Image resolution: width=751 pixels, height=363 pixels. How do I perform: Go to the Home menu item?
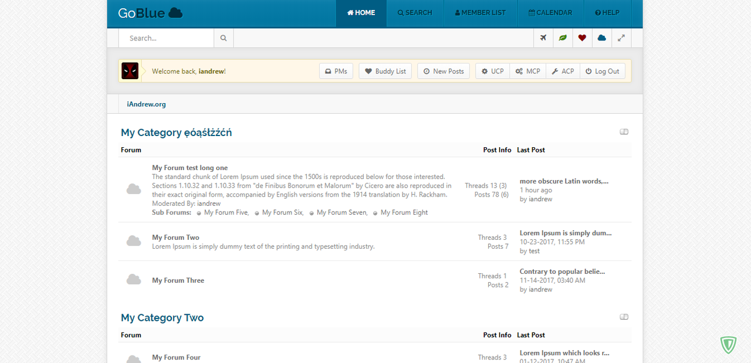coord(361,13)
